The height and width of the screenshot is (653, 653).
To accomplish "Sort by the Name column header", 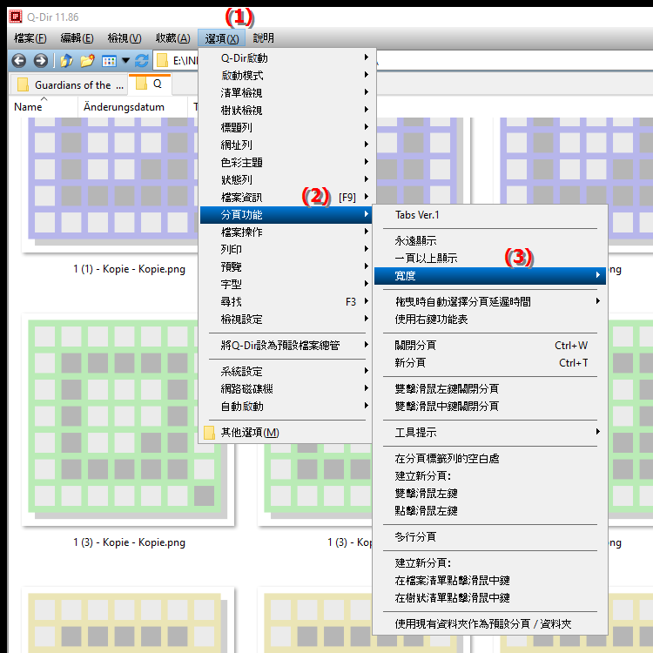I will coord(44,107).
